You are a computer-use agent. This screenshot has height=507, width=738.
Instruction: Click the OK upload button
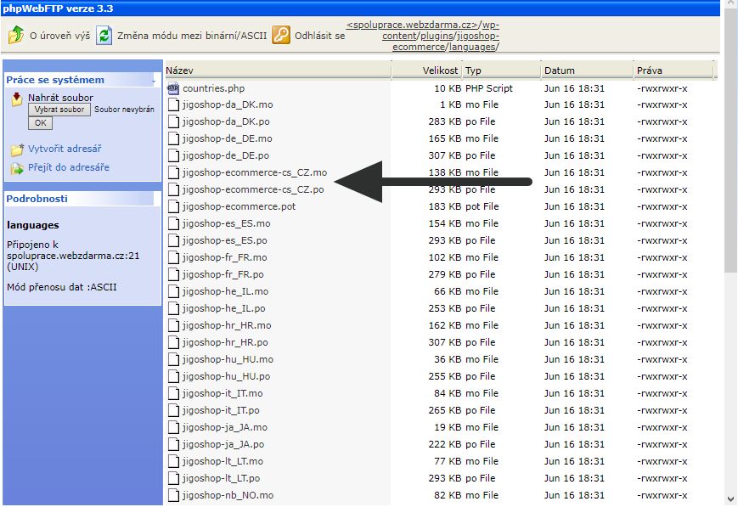41,123
